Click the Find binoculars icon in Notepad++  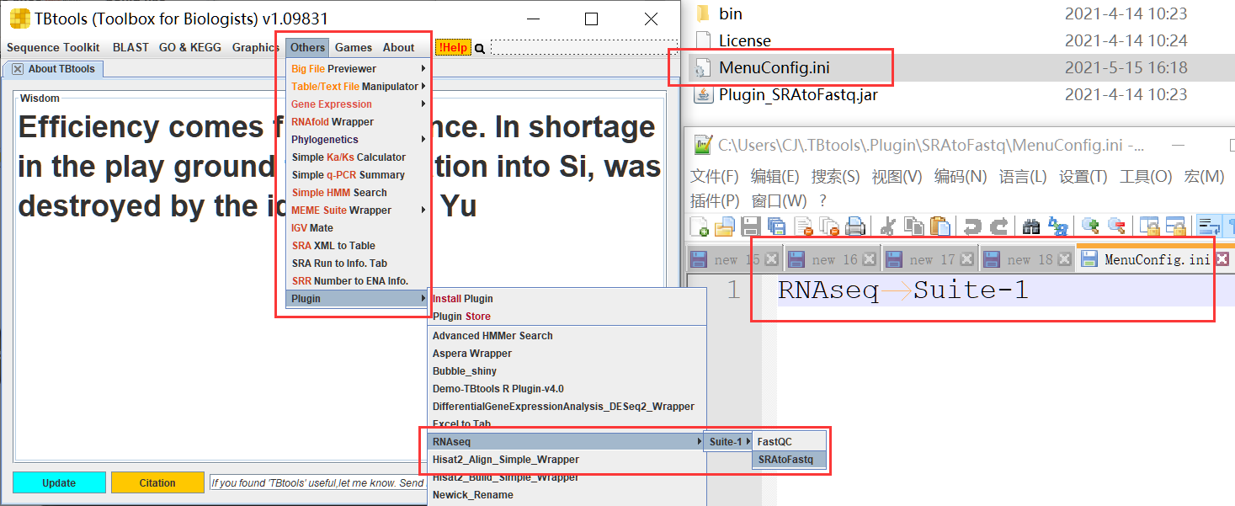(1031, 226)
